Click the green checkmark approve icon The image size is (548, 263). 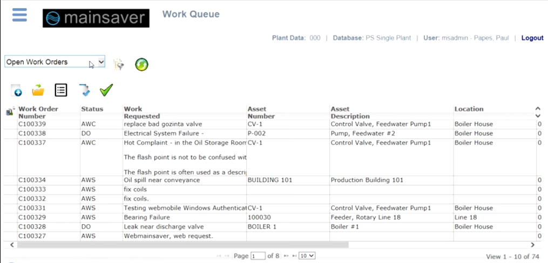[106, 90]
